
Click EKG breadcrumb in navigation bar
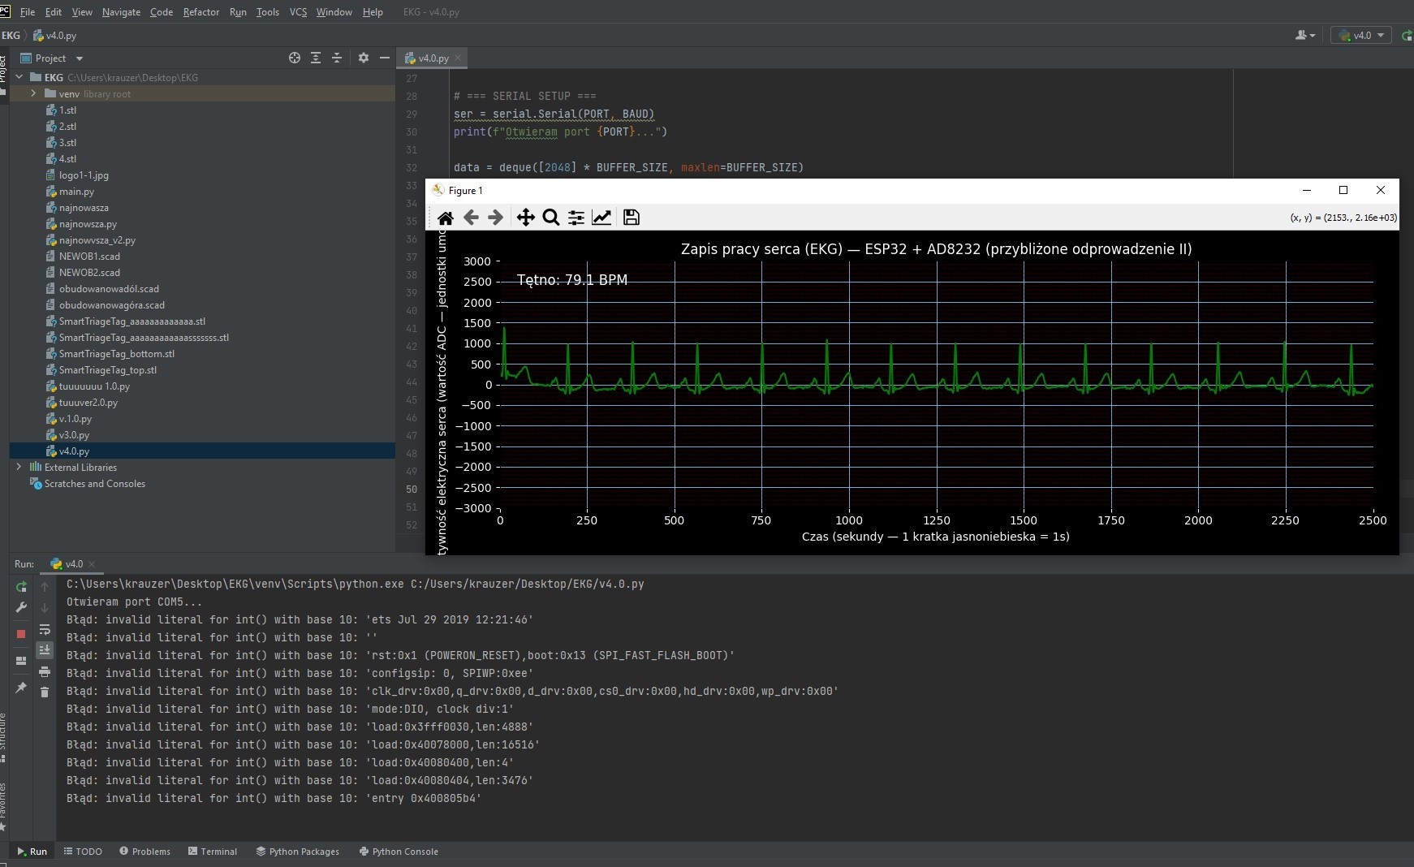[x=11, y=35]
